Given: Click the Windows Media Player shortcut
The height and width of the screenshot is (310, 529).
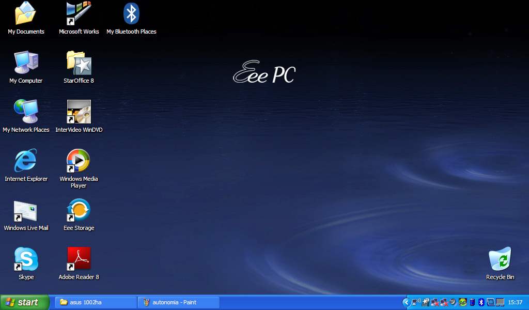Looking at the screenshot, I should [x=79, y=161].
